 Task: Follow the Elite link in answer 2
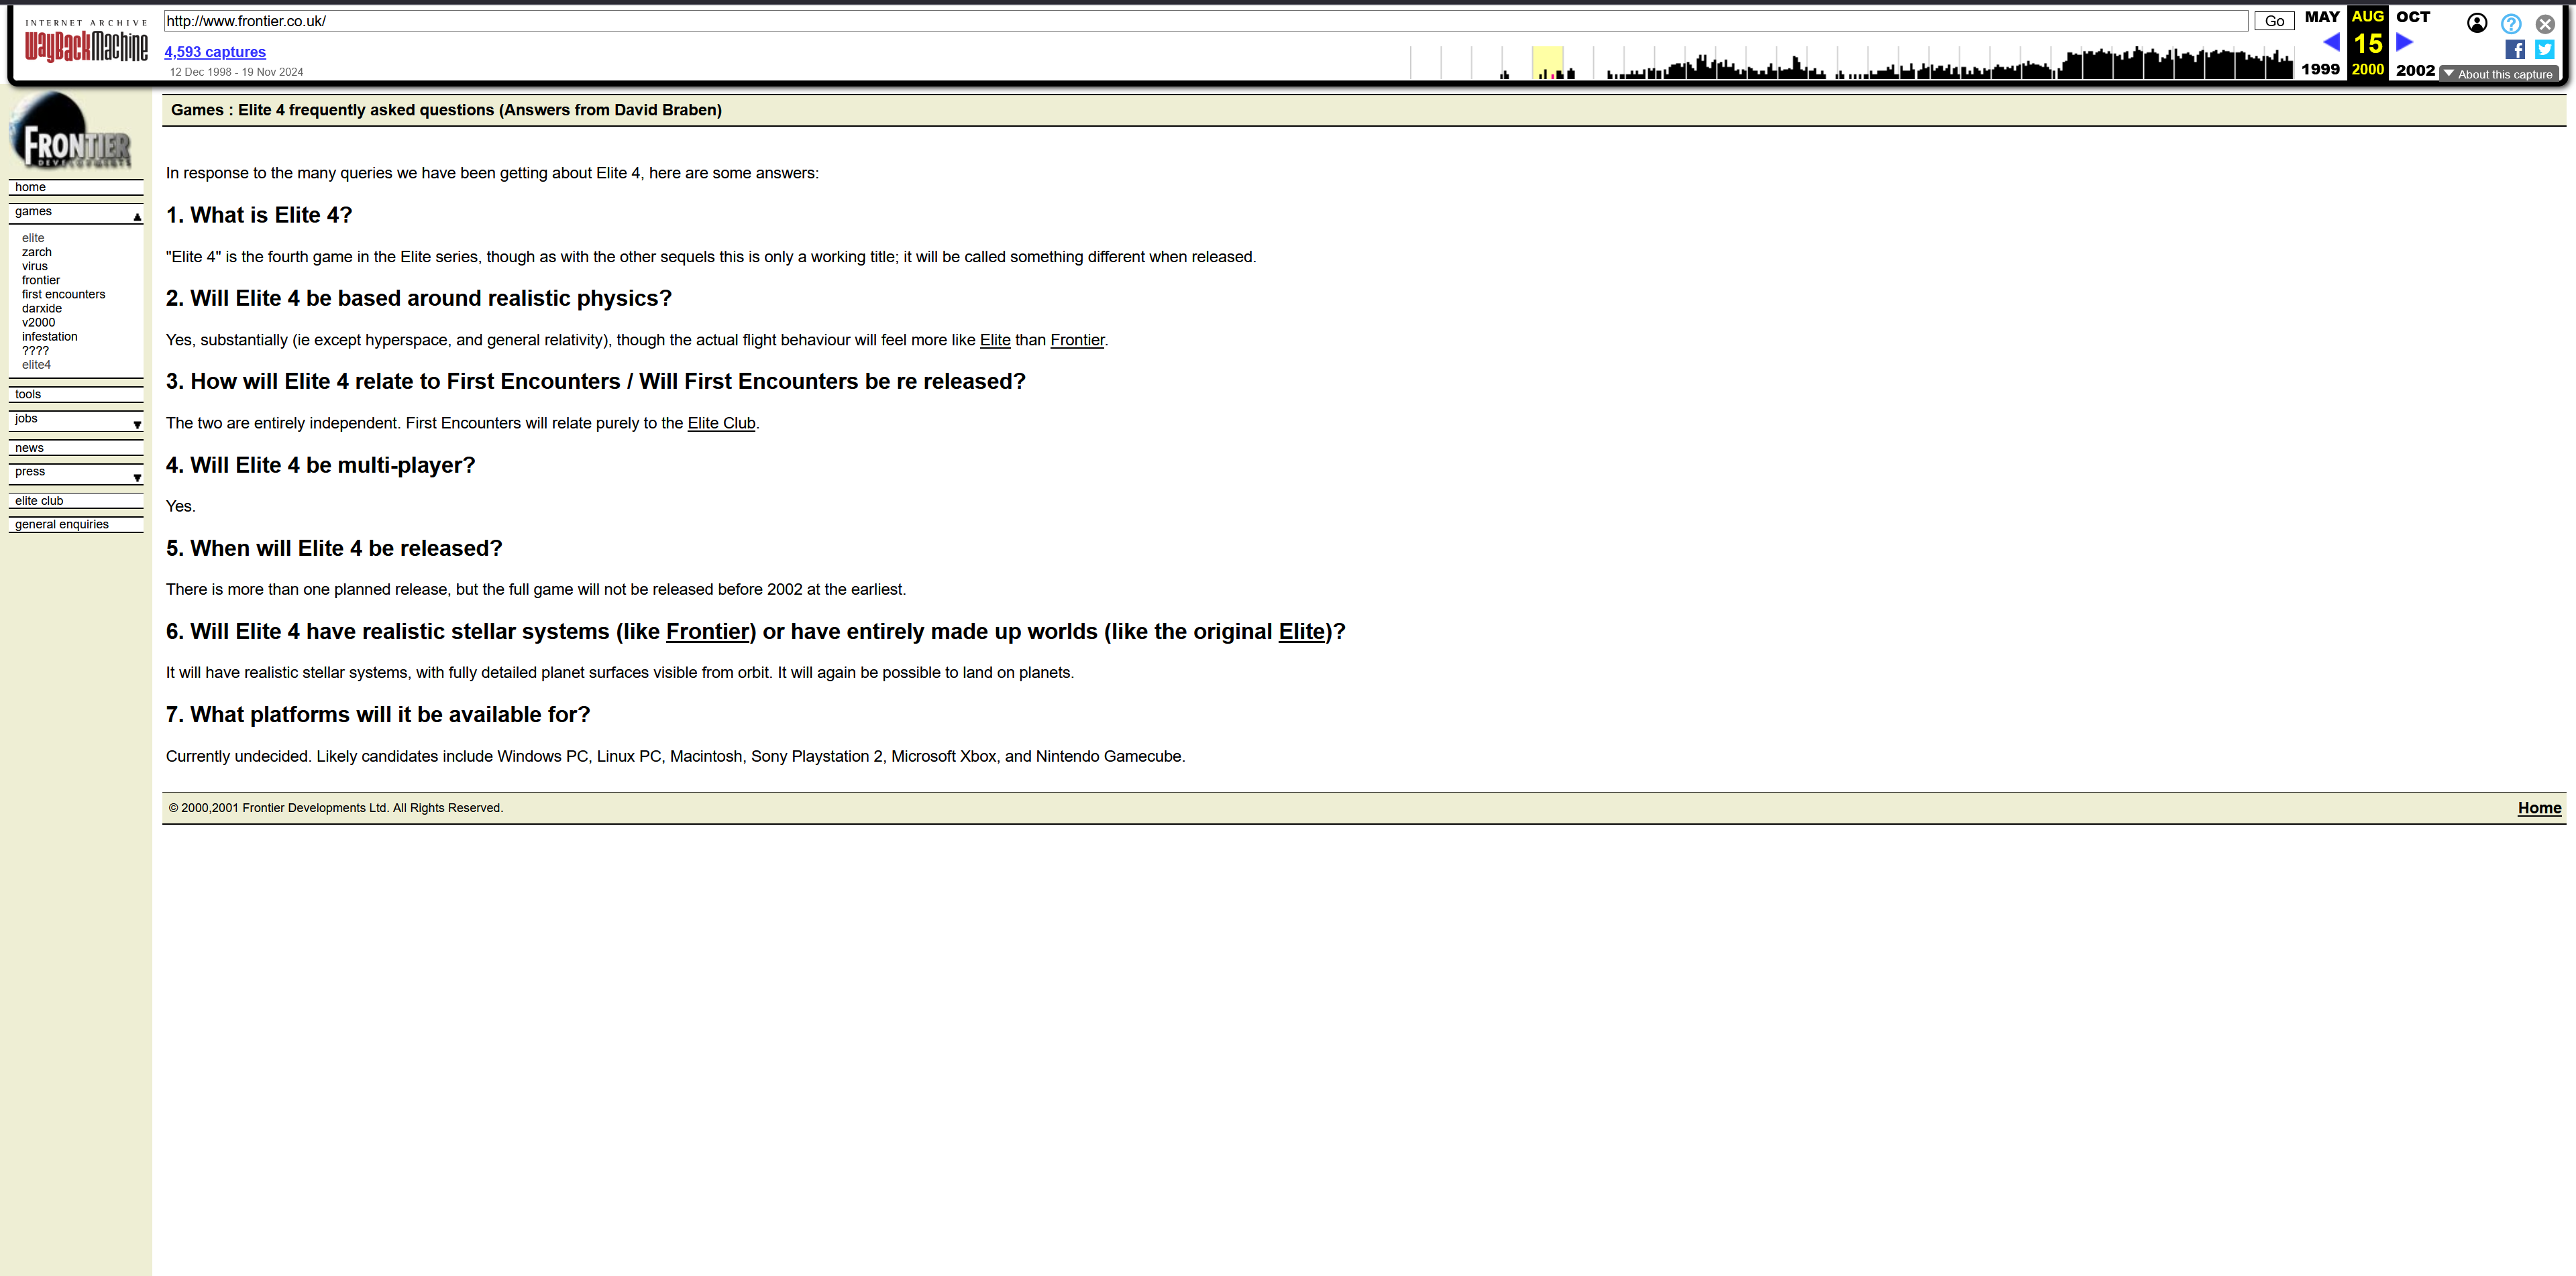(x=995, y=340)
